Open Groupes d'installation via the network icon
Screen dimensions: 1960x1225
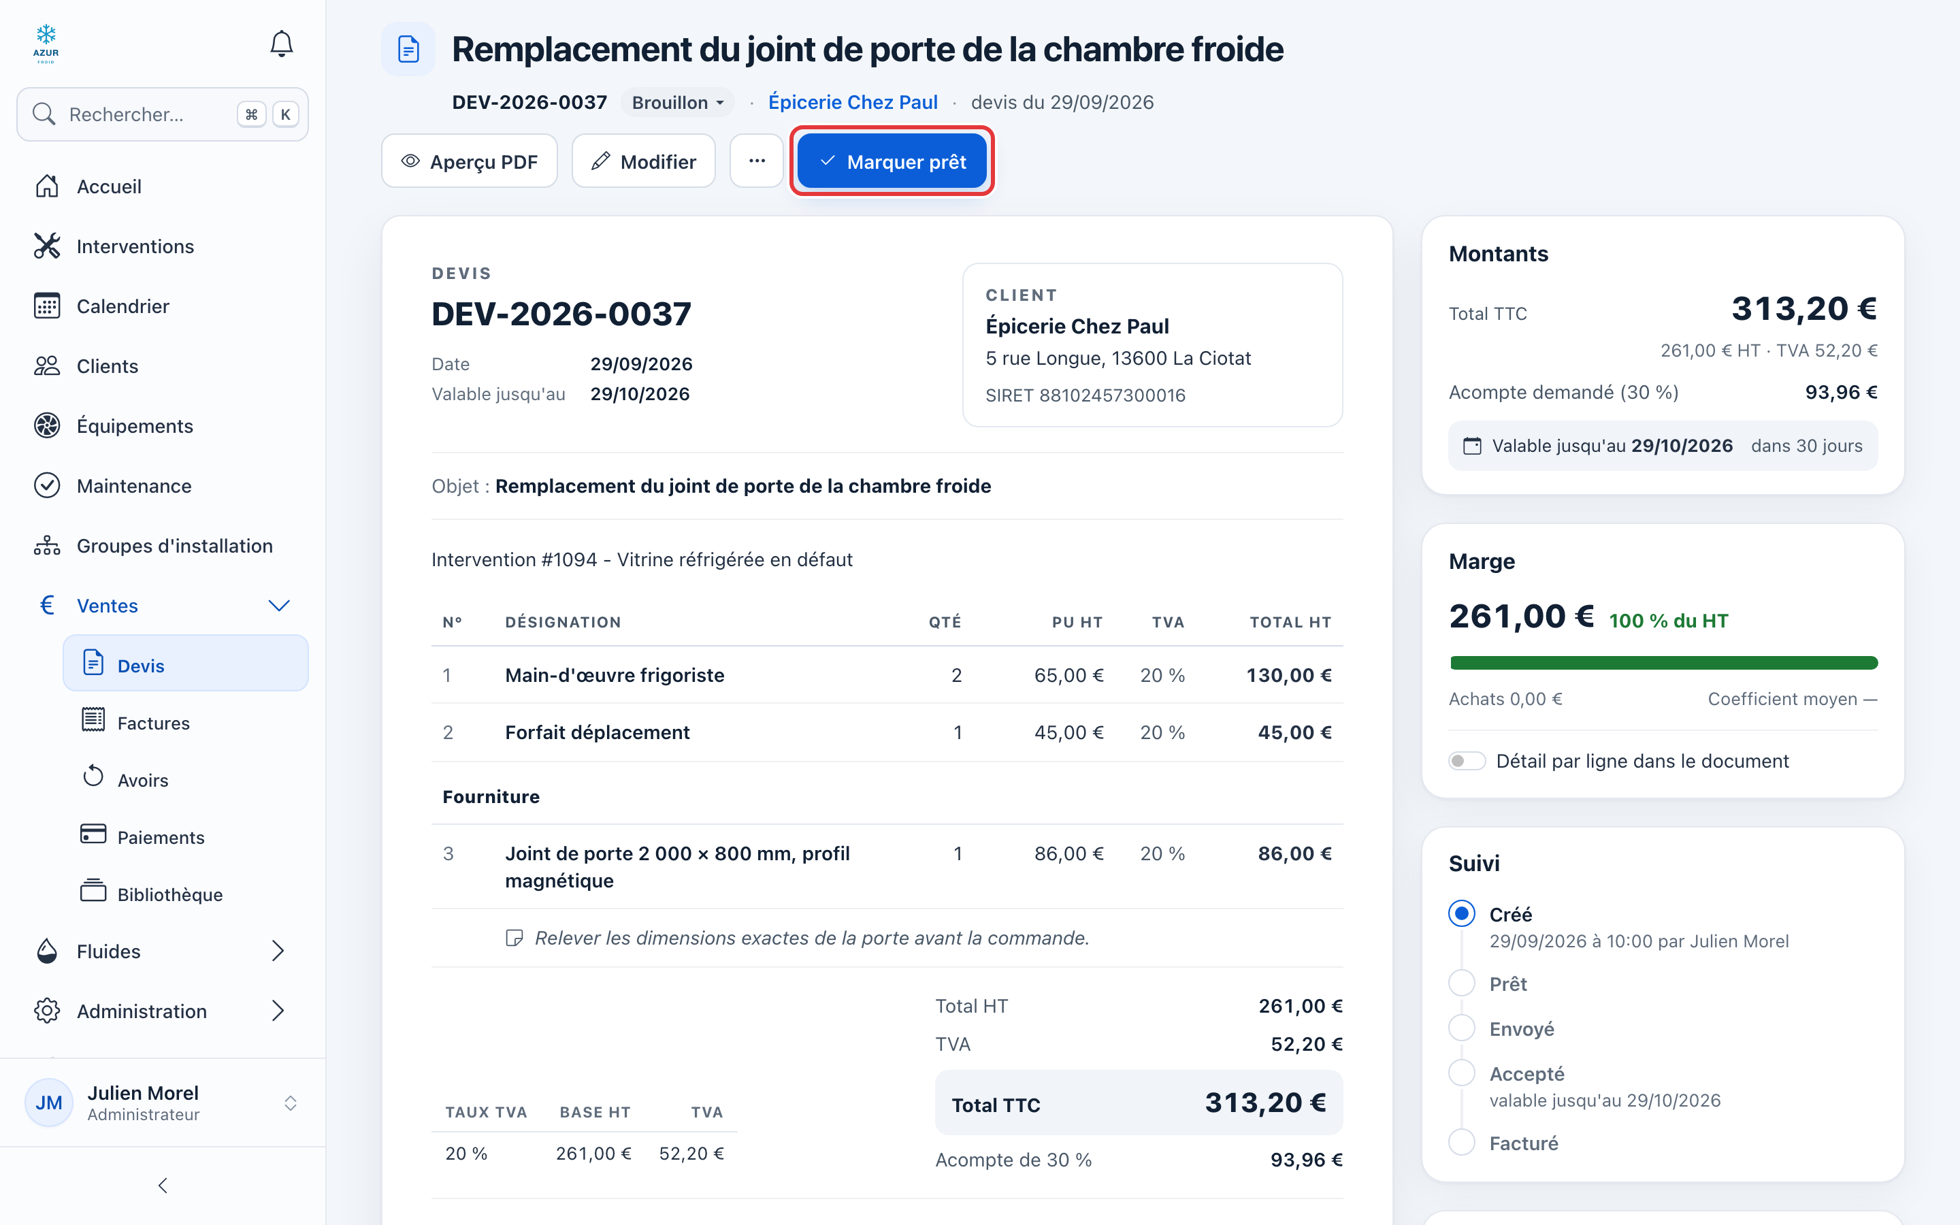47,546
